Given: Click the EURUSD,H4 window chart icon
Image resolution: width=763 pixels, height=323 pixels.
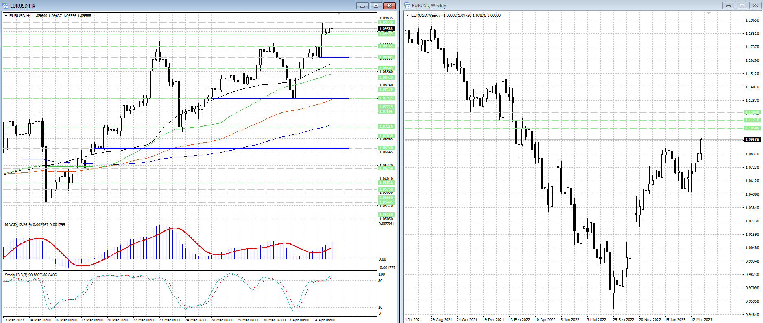Looking at the screenshot, I should pyautogui.click(x=6, y=6).
